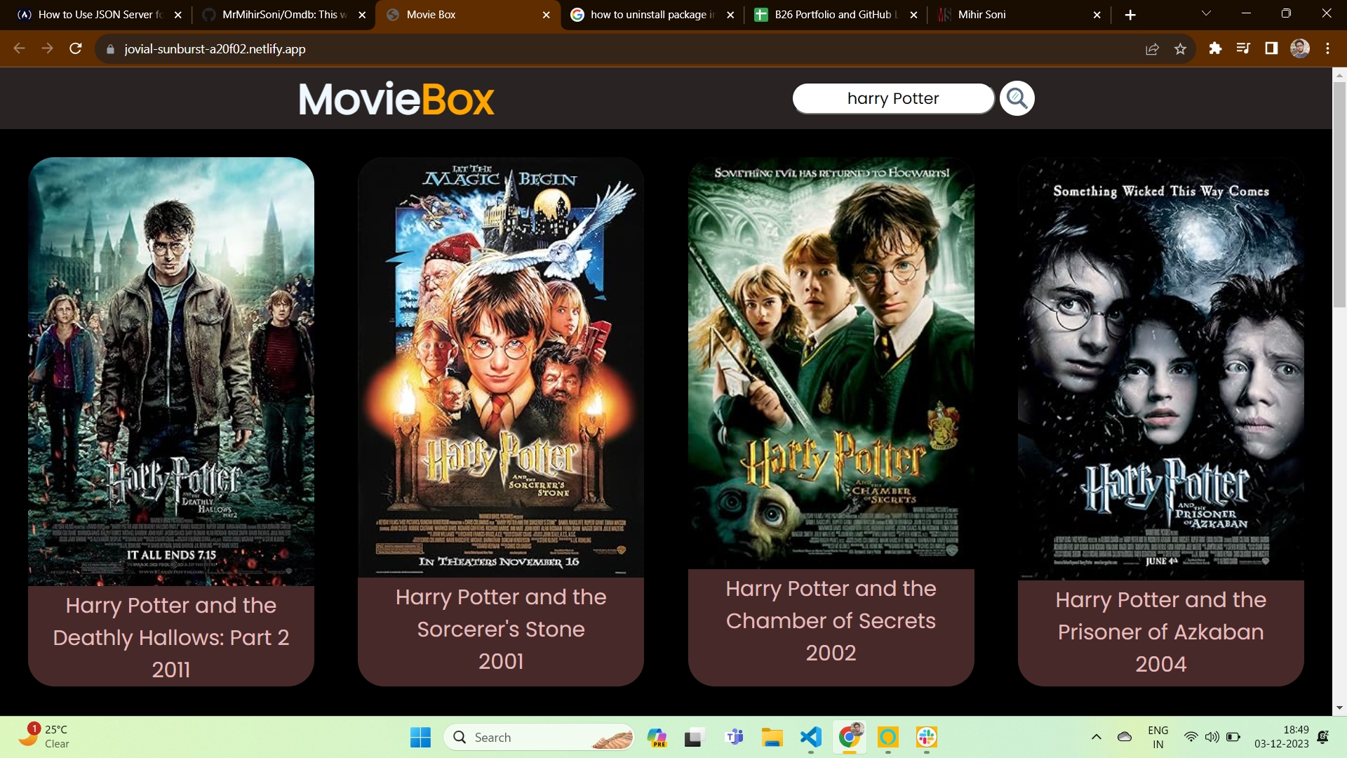Open media controls icon
Viewport: 1347px width, 758px height.
[1243, 48]
